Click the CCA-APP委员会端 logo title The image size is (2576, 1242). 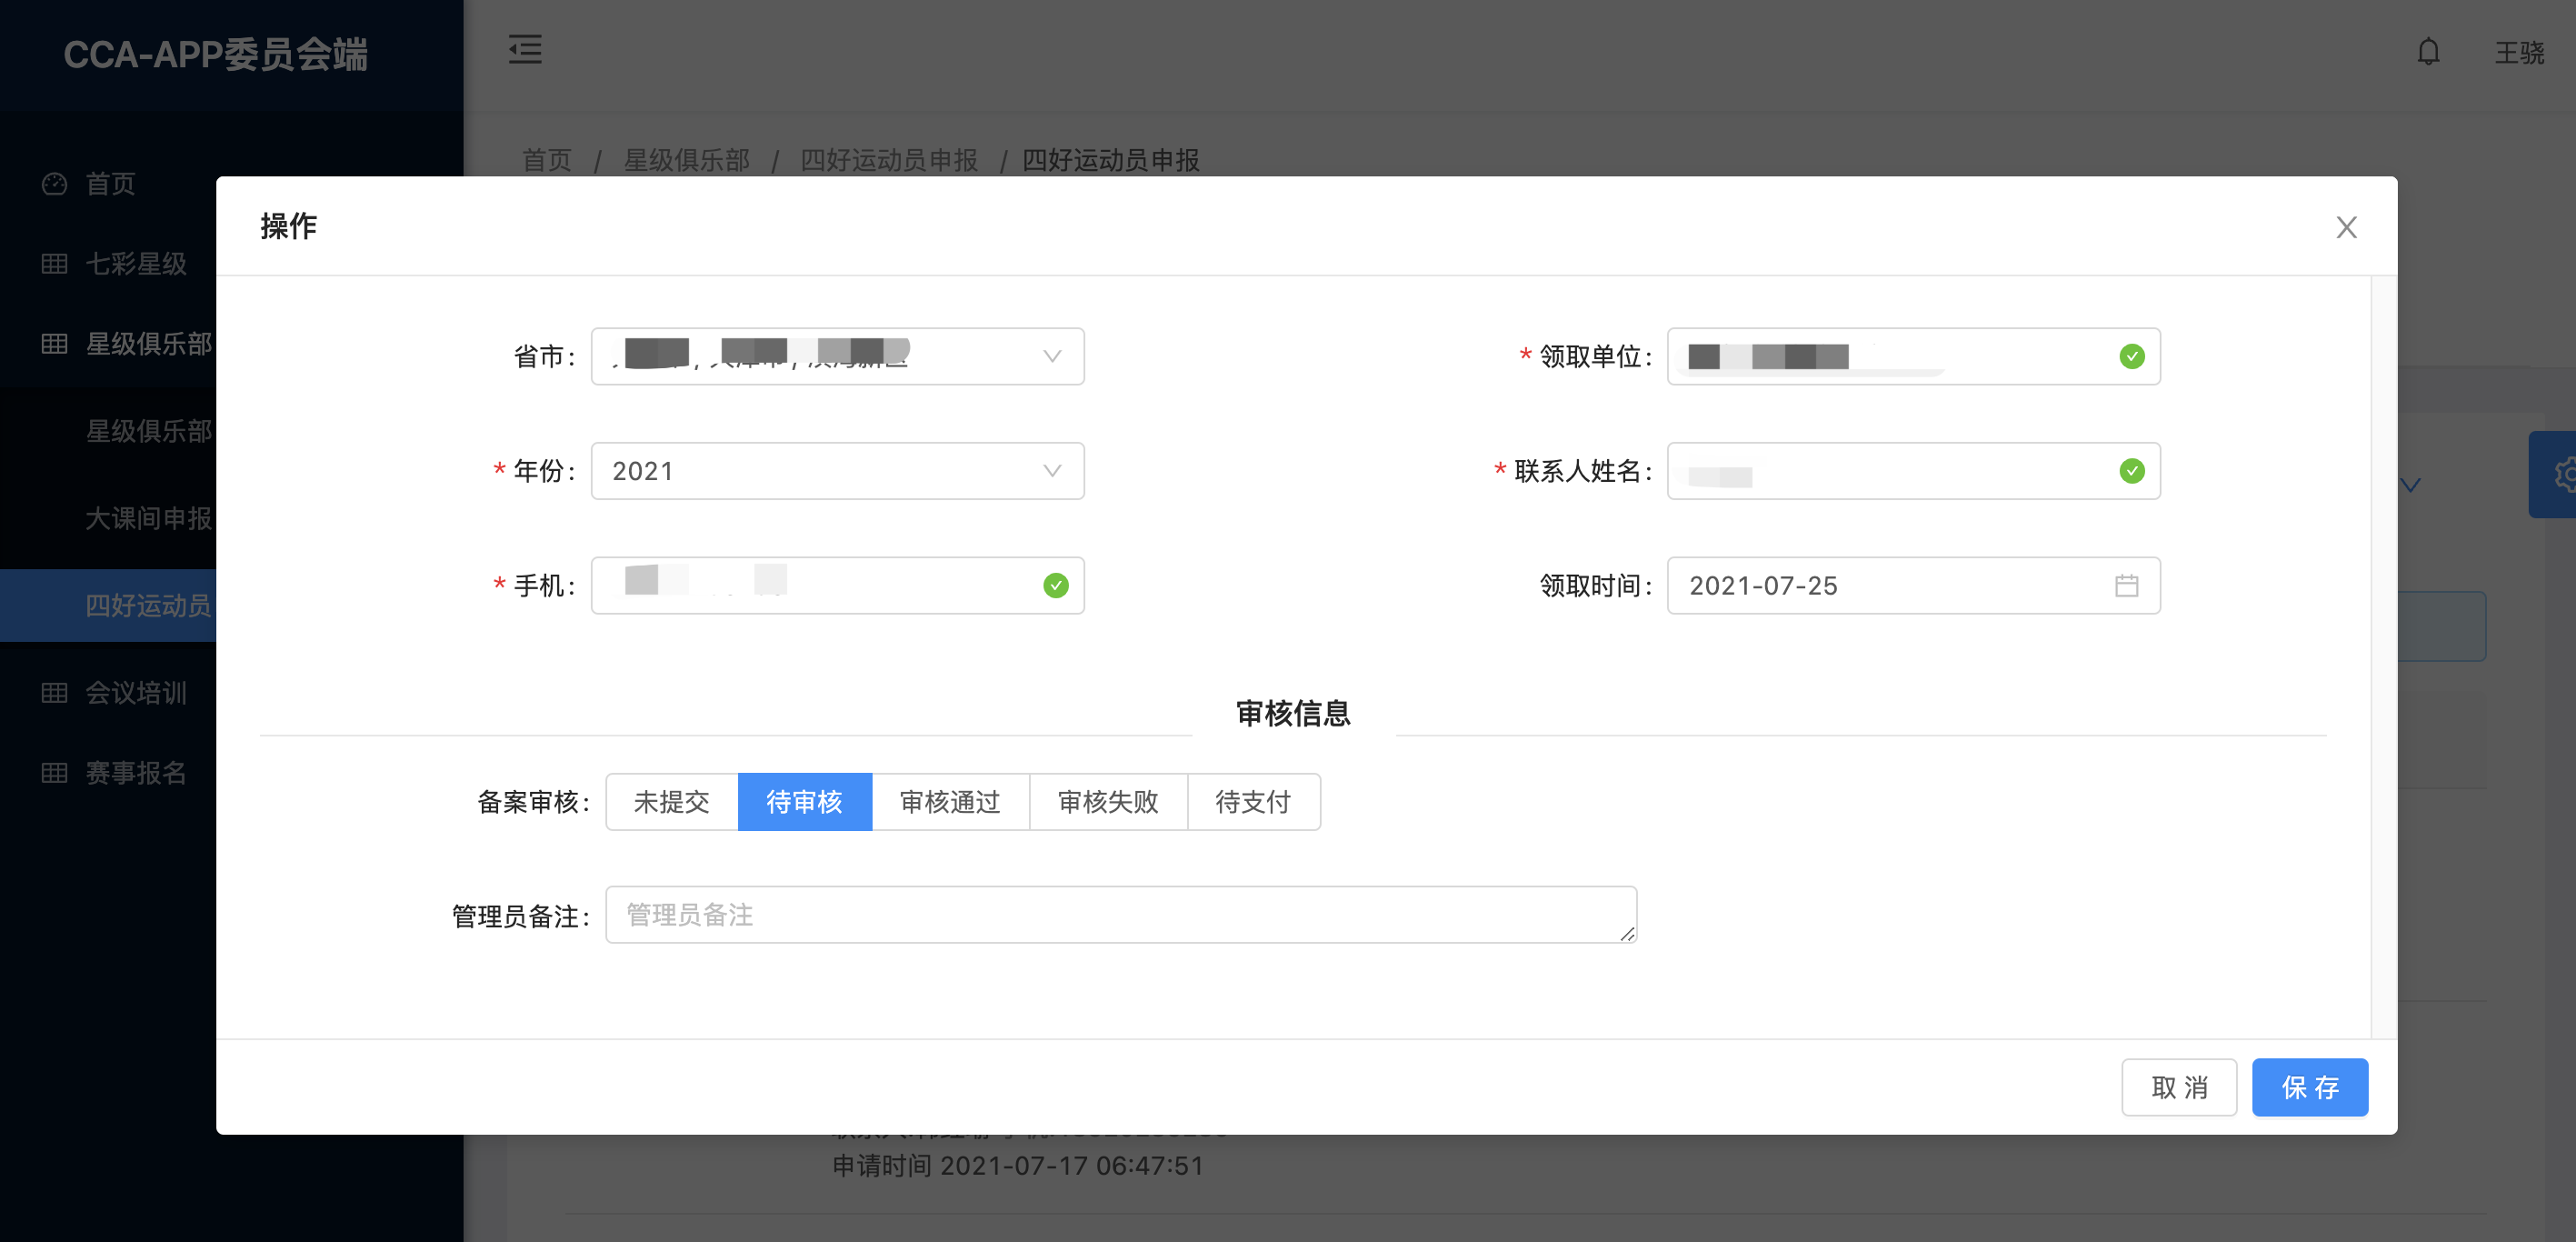(216, 54)
